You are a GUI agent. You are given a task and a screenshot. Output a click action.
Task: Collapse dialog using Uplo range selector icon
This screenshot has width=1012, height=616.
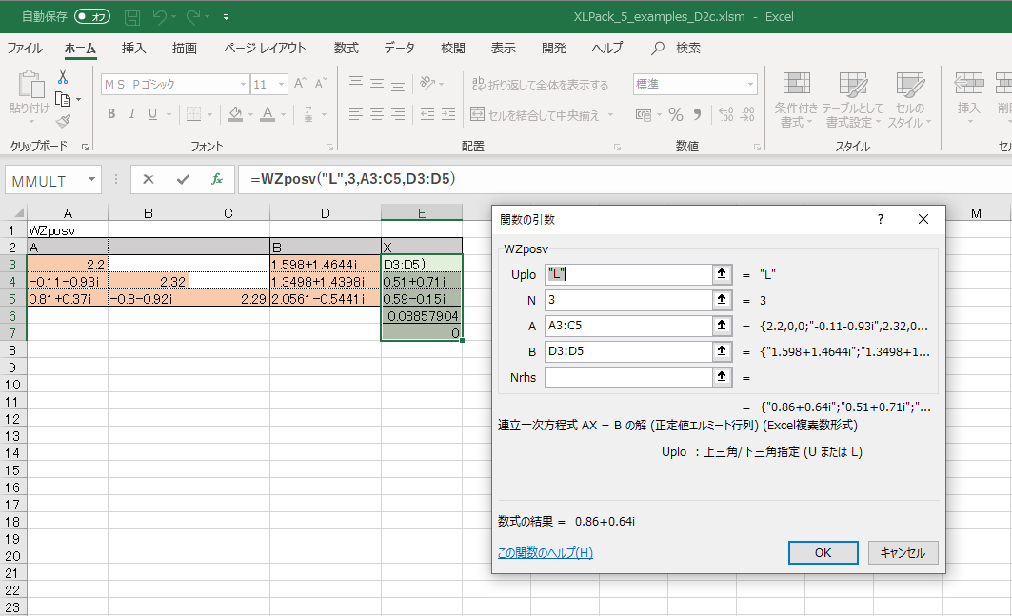pos(723,275)
